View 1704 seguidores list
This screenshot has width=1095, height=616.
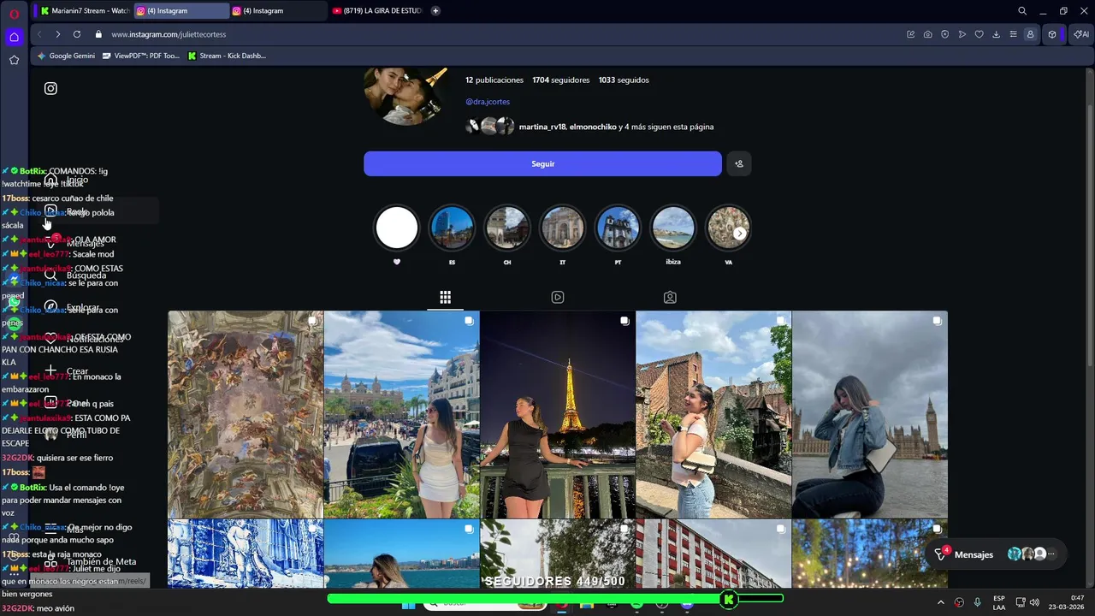[560, 80]
